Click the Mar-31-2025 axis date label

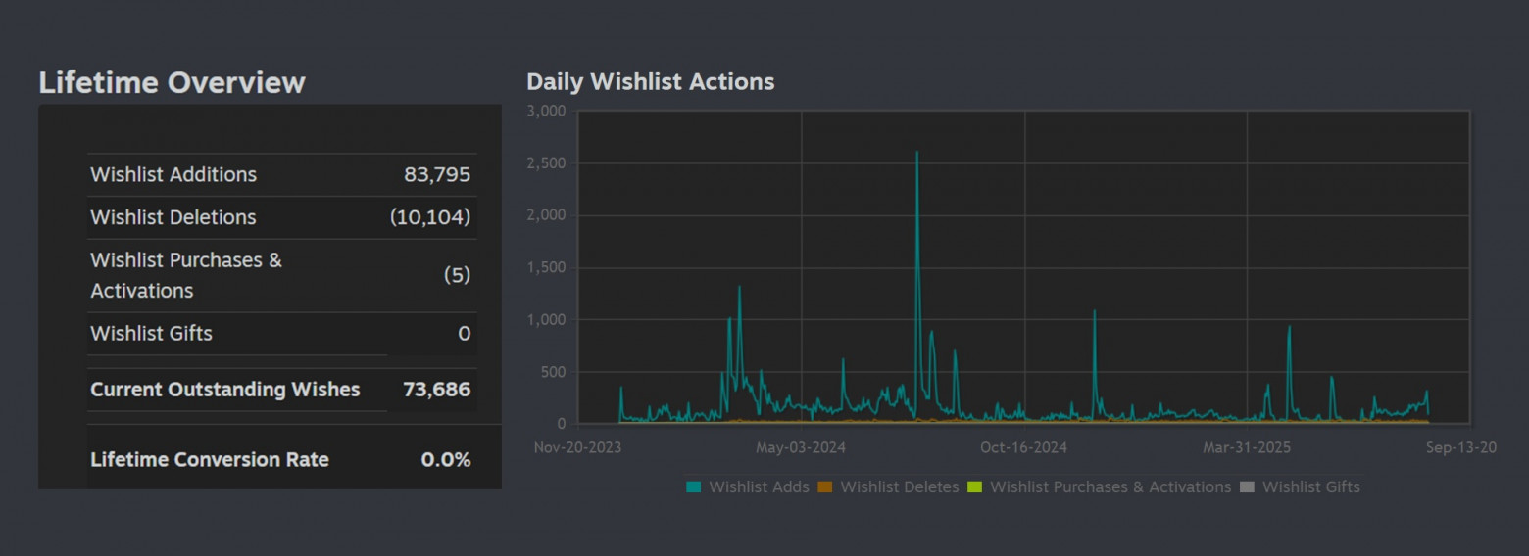click(1247, 447)
